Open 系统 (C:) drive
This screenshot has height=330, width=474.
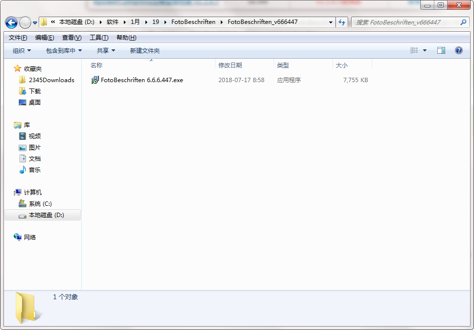click(x=40, y=204)
